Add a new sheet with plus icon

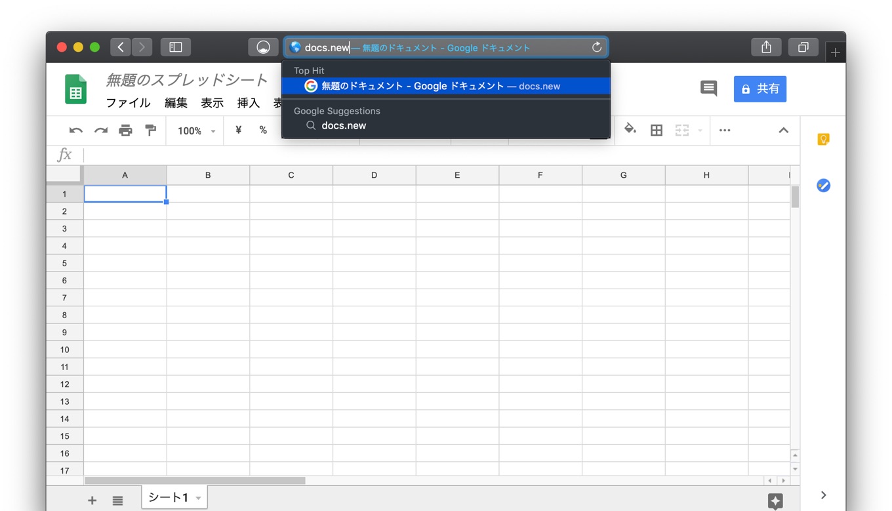(x=92, y=501)
